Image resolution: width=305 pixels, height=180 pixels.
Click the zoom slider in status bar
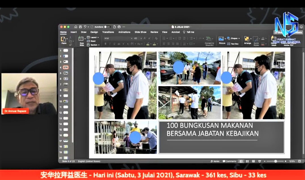pos(275,161)
